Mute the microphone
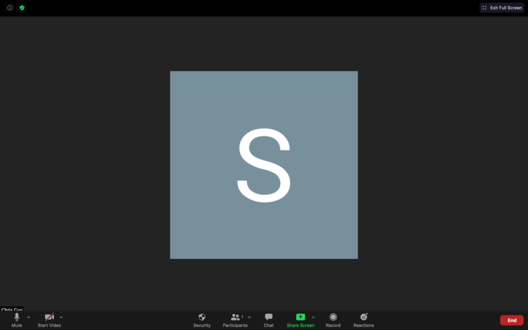The width and height of the screenshot is (528, 330). click(x=17, y=320)
